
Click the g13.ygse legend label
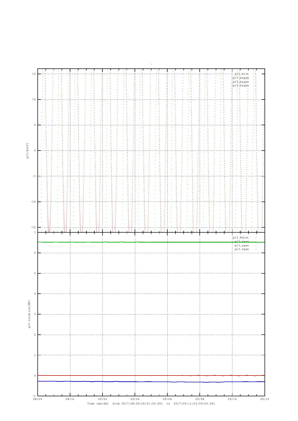coord(242,245)
